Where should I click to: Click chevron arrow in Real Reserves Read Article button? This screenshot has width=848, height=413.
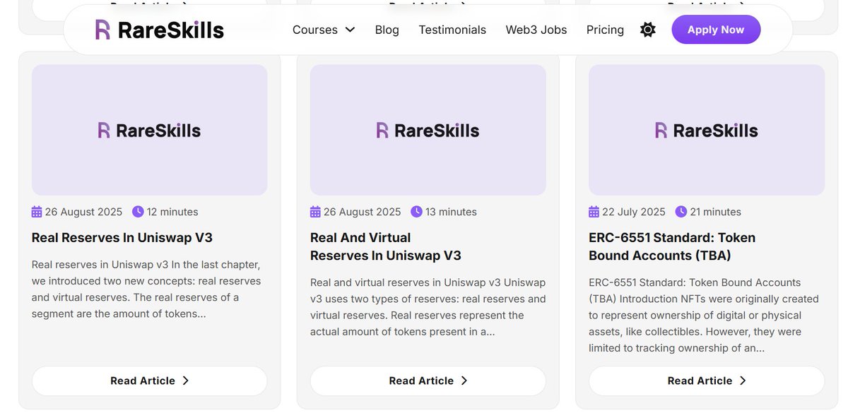click(x=186, y=381)
